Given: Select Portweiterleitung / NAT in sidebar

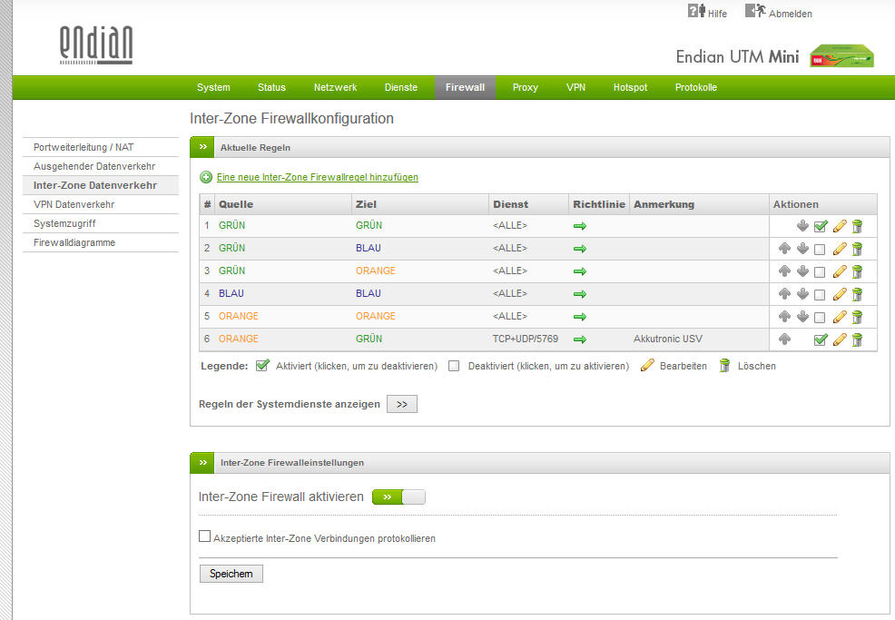Looking at the screenshot, I should pos(84,147).
